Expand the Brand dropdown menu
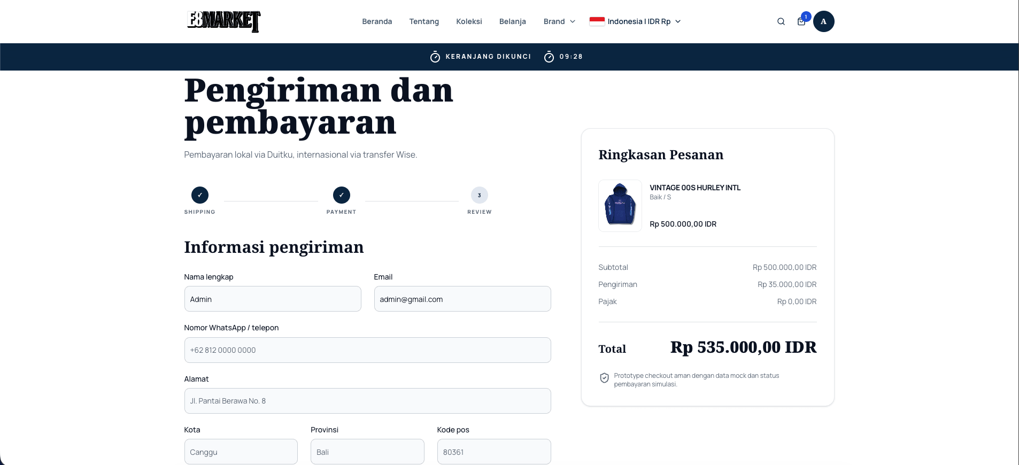This screenshot has width=1019, height=465. click(559, 21)
